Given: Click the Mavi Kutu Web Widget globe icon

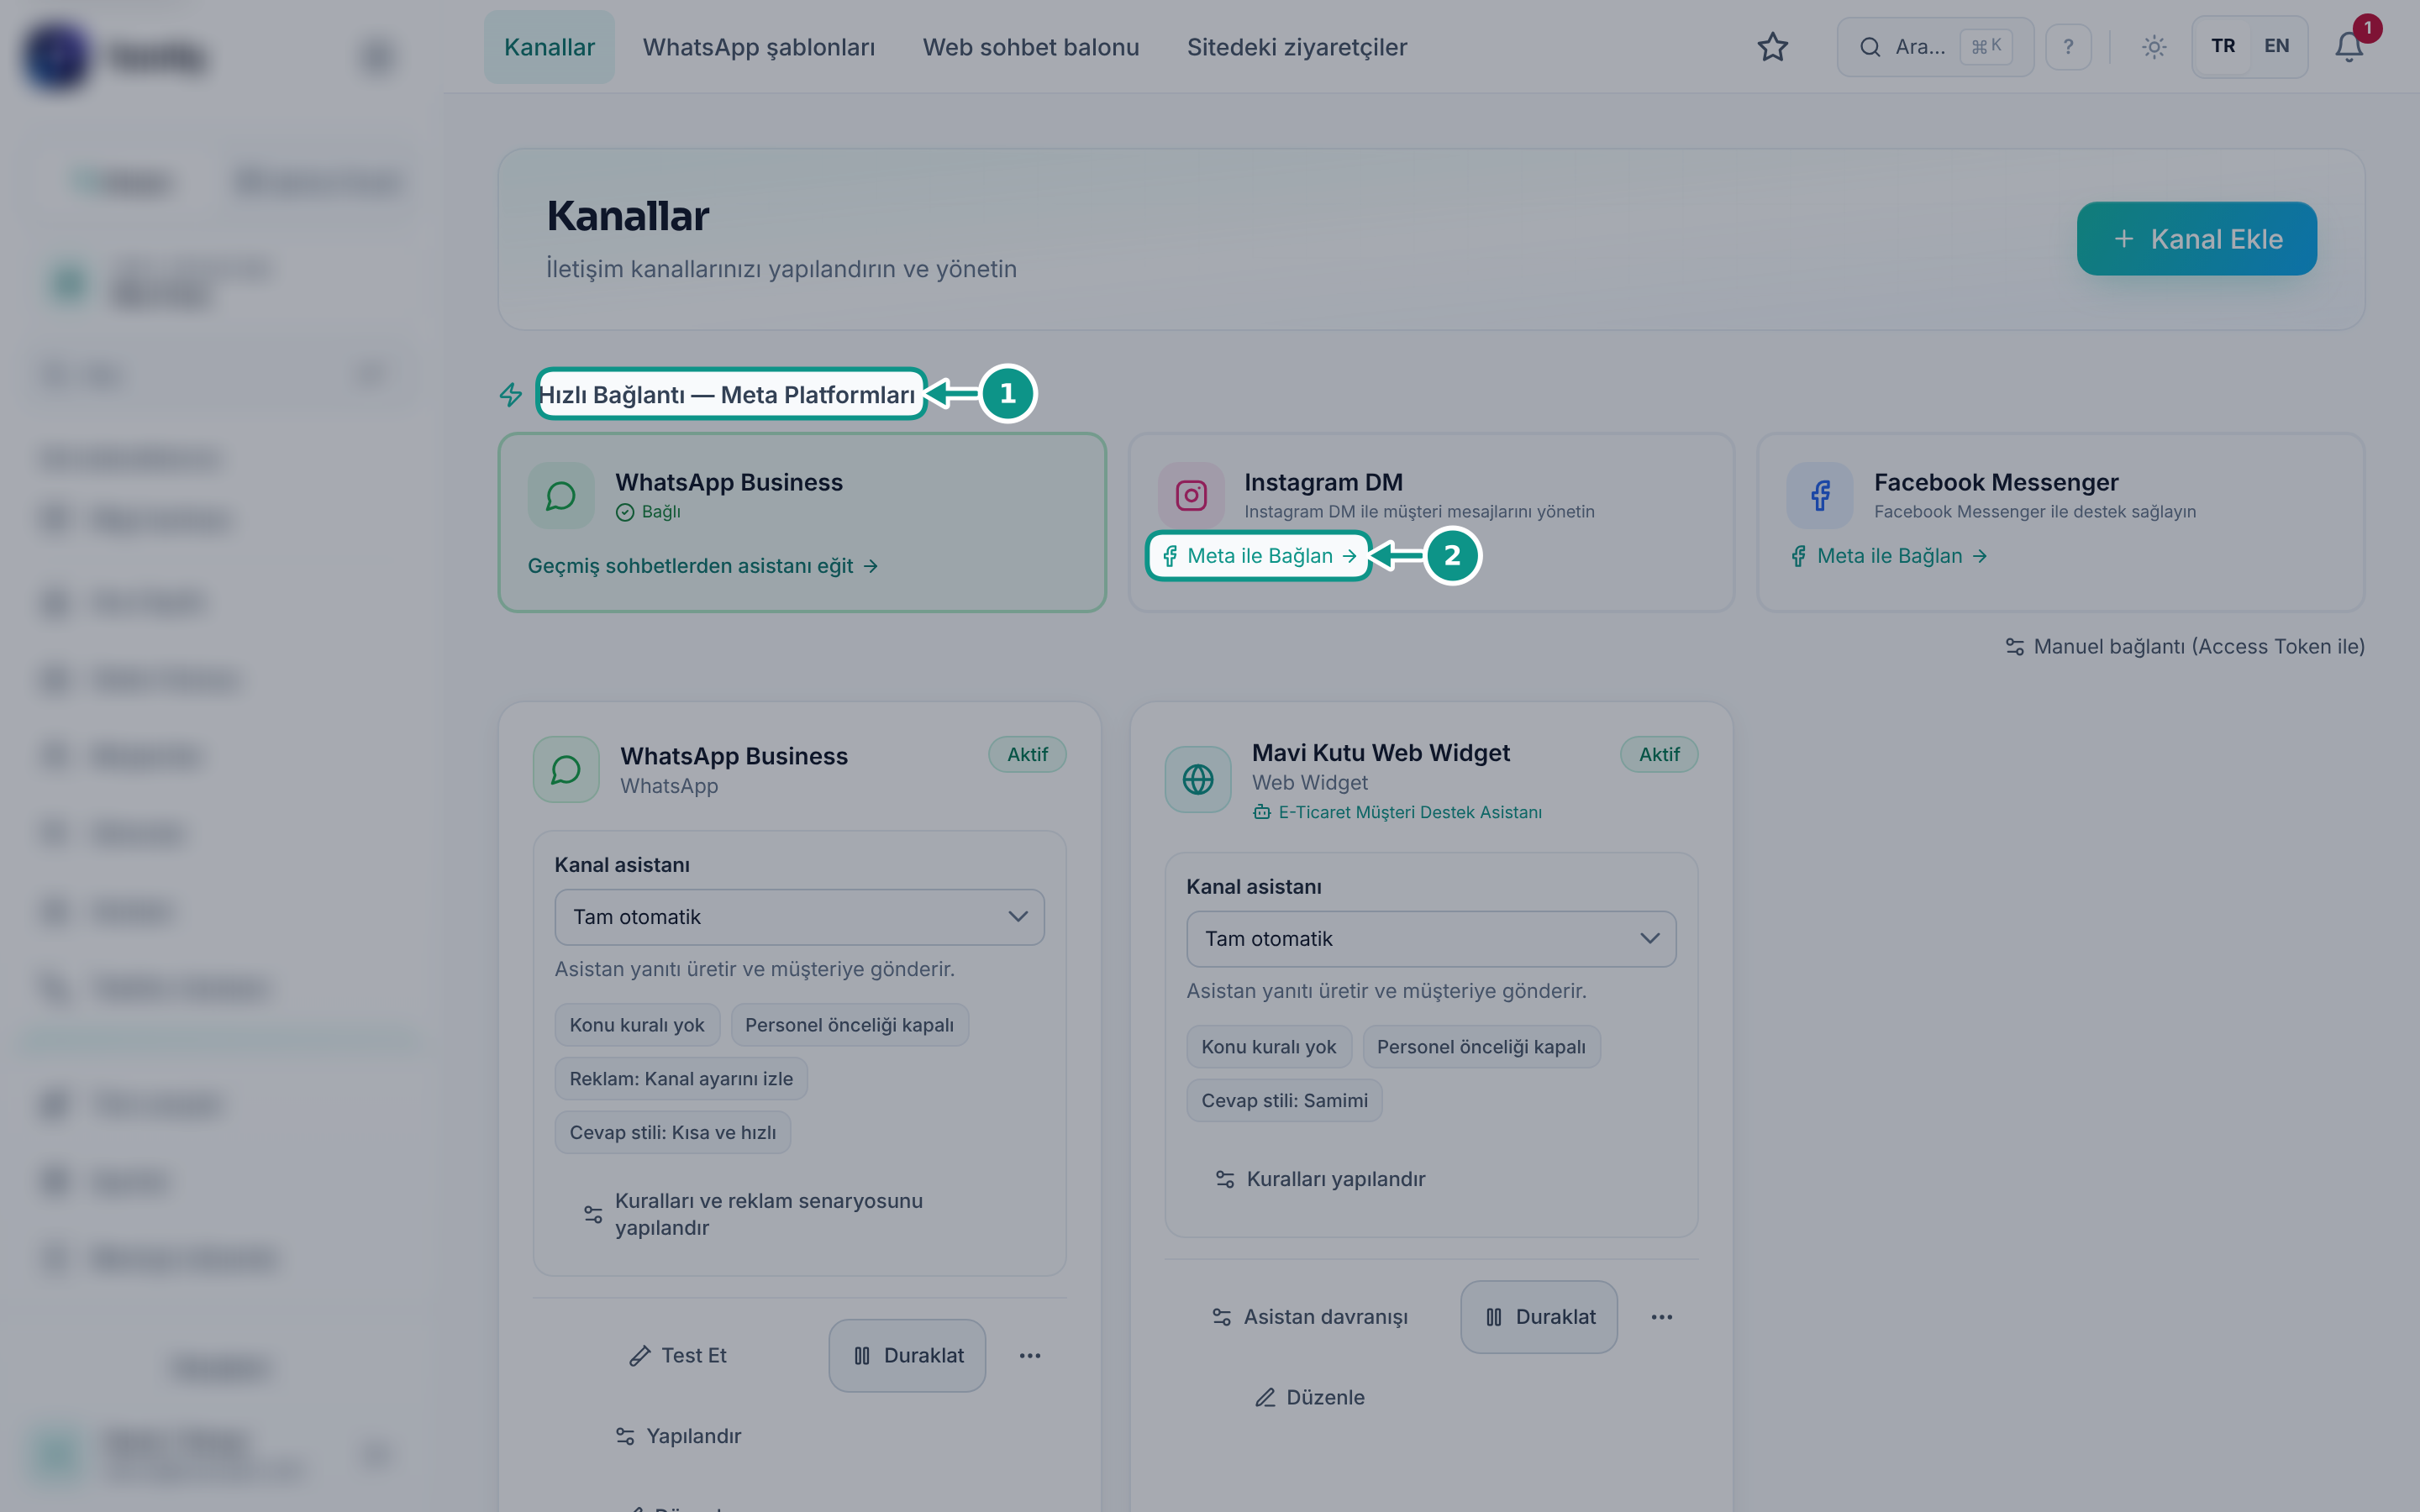Looking at the screenshot, I should pyautogui.click(x=1198, y=779).
